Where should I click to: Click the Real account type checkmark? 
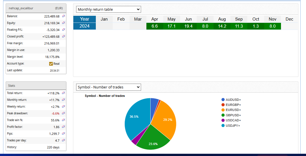(51, 64)
